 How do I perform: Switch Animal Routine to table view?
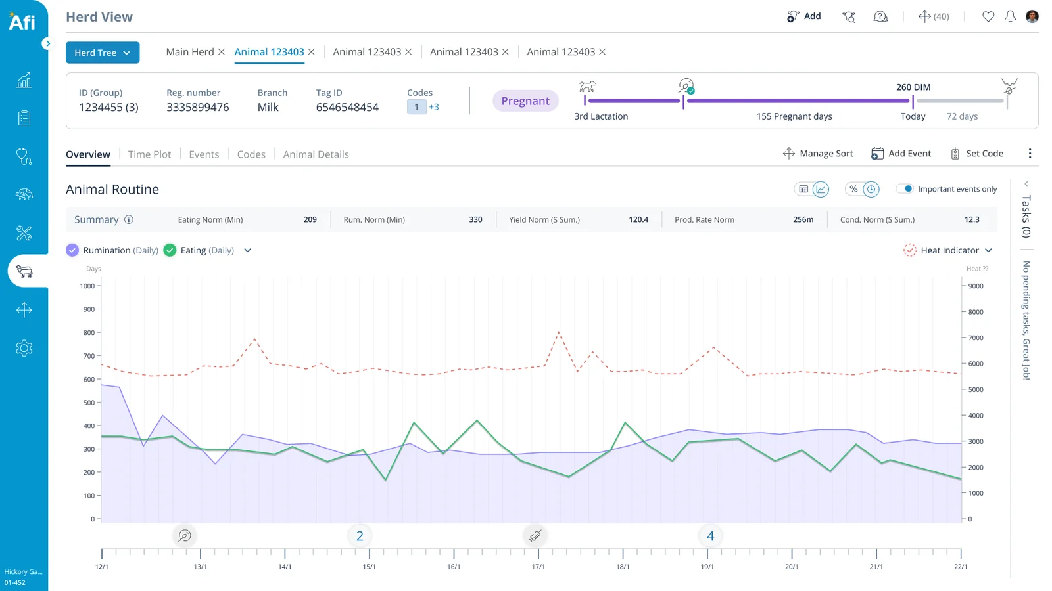803,189
